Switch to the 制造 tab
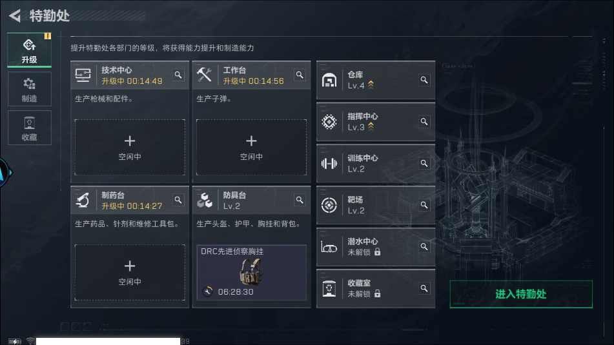 click(29, 89)
